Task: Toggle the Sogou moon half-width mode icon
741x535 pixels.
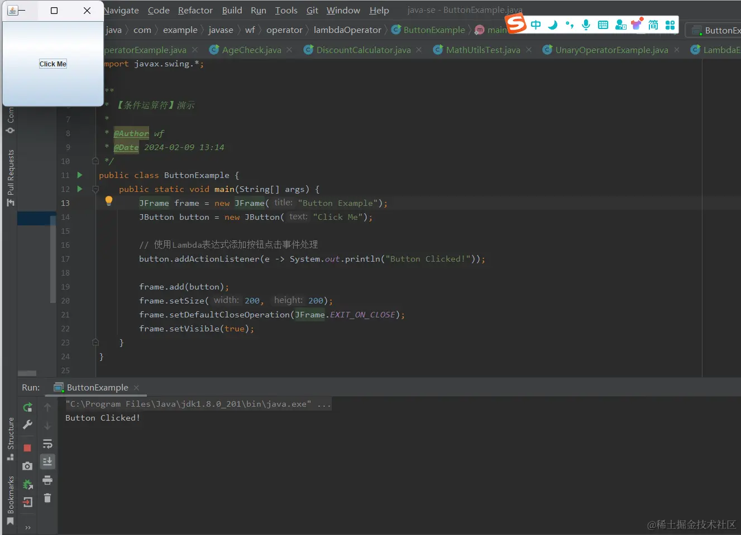Action: coord(553,25)
